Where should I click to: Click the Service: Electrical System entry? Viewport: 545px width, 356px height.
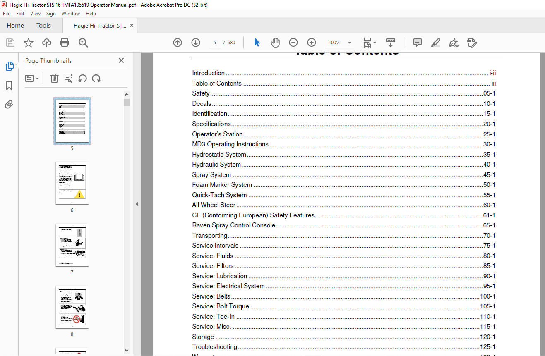[343, 286]
